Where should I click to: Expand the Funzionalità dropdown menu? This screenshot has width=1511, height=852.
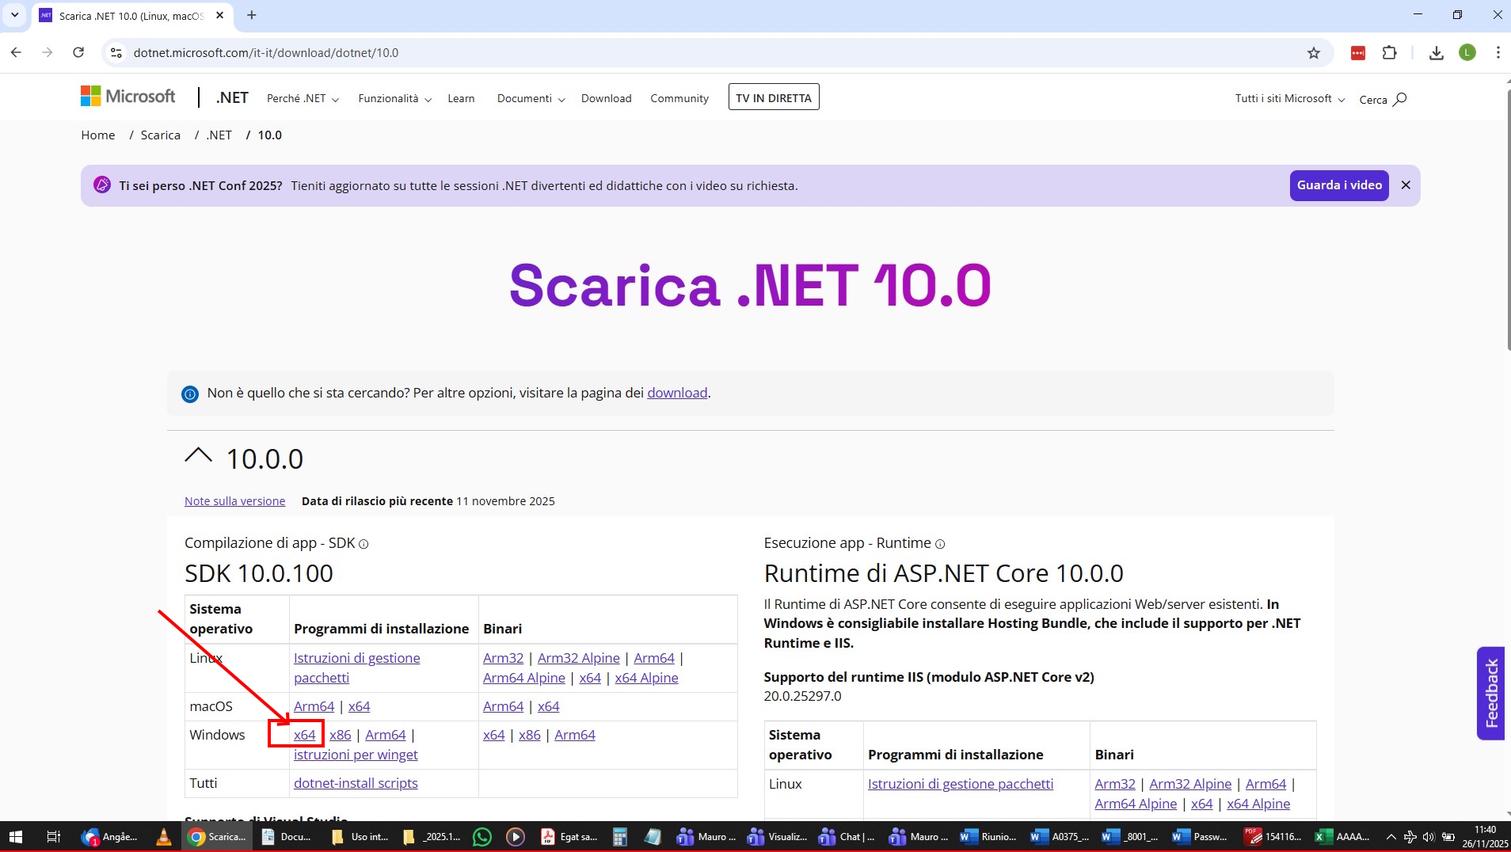(394, 99)
